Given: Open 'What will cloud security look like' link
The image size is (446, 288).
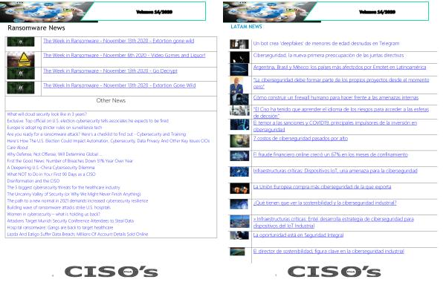Looking at the screenshot, I should pos(47,114).
